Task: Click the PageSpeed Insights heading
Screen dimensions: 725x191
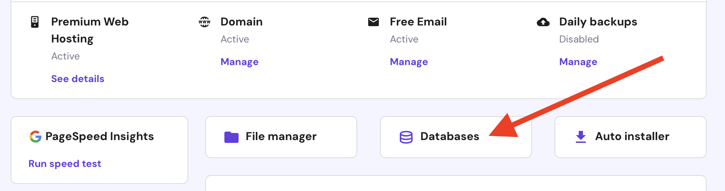Action: pos(100,137)
